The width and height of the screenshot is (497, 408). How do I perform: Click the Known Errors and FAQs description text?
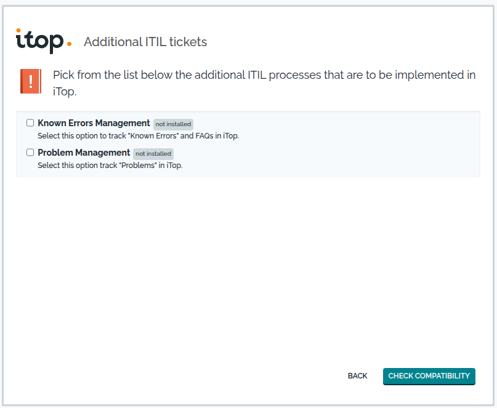(x=138, y=136)
